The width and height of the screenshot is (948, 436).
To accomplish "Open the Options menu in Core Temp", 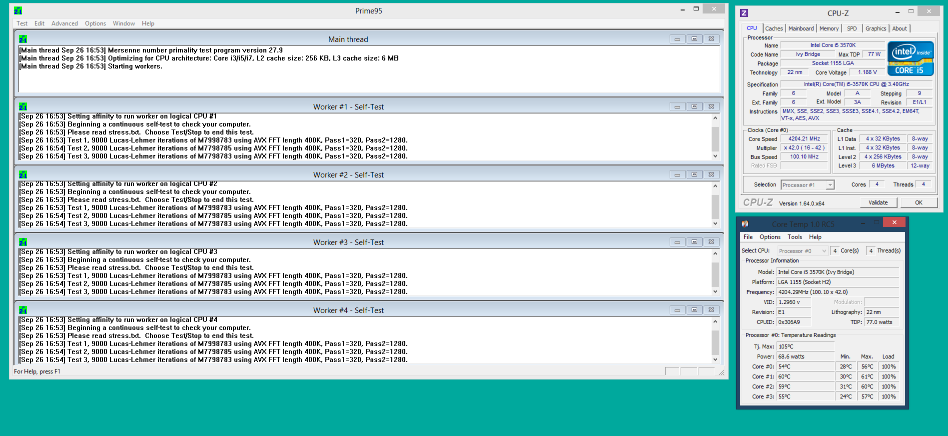I will [x=770, y=237].
